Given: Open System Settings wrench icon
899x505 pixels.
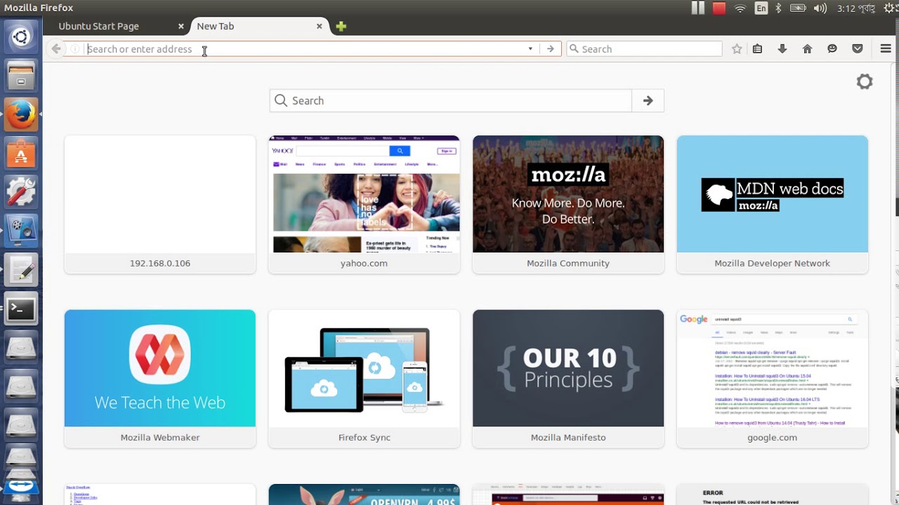Looking at the screenshot, I should point(21,191).
